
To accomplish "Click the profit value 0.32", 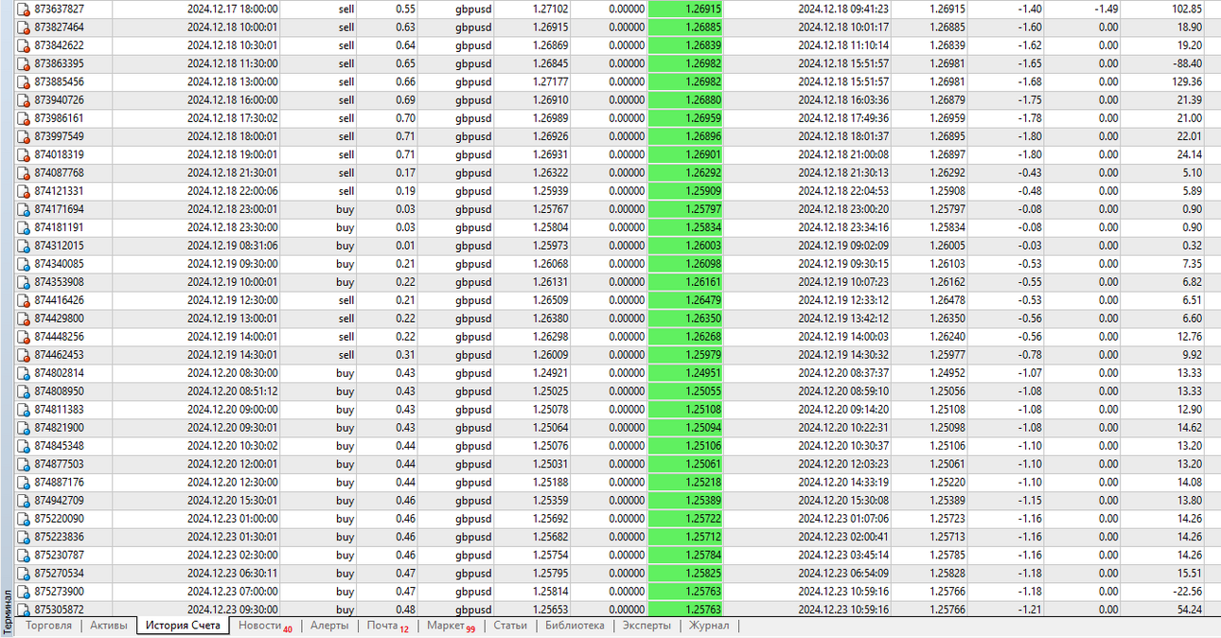I will pos(1193,246).
